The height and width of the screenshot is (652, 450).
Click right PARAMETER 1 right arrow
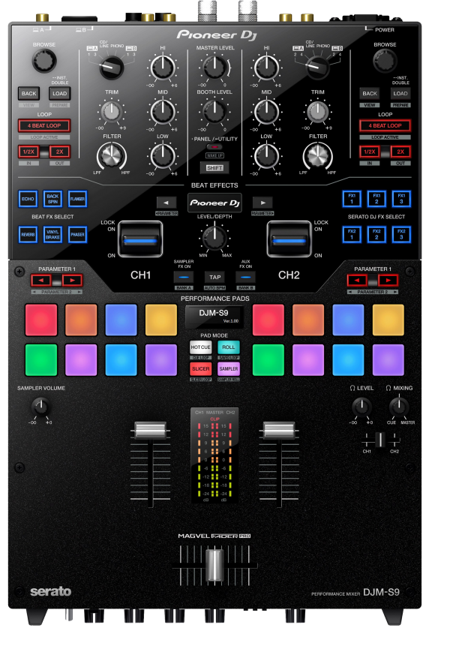point(388,281)
